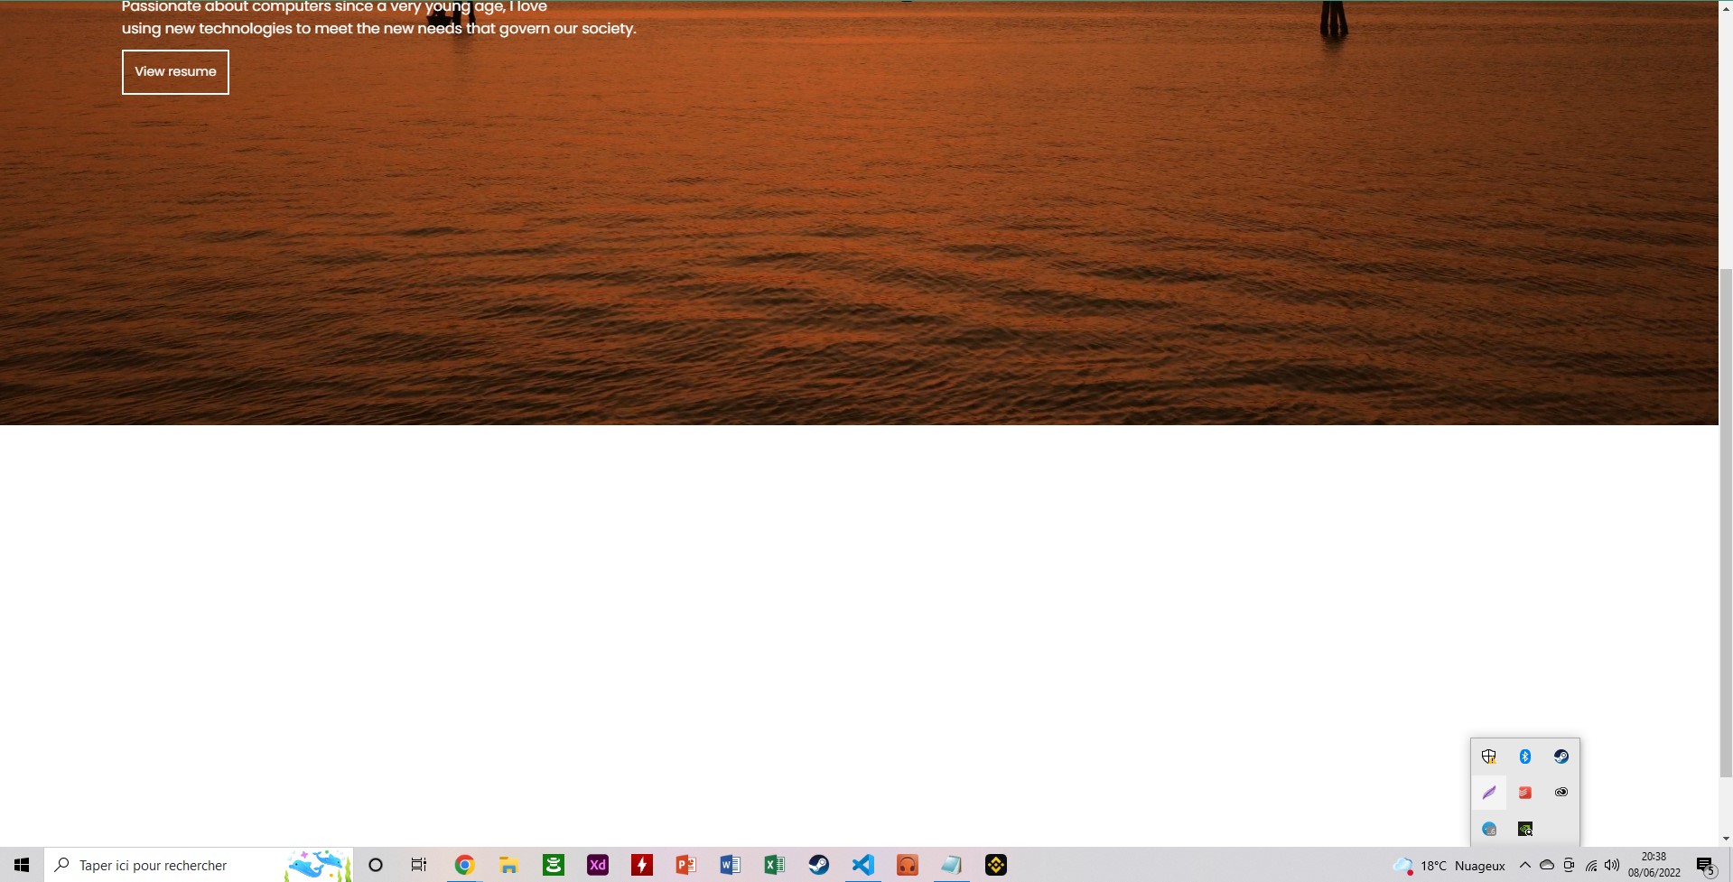The width and height of the screenshot is (1733, 882).
Task: Open Adobe Creative Cloud tray icon
Action: click(1561, 793)
